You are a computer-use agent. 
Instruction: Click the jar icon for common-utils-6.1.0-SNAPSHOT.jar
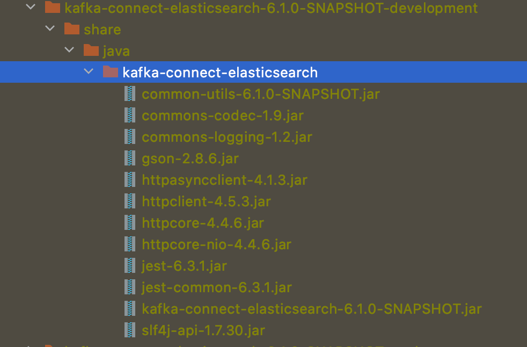pos(129,93)
